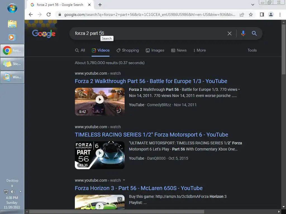Click the Desktop toolbar label
Screen dimensions: 286x214
point(12,181)
